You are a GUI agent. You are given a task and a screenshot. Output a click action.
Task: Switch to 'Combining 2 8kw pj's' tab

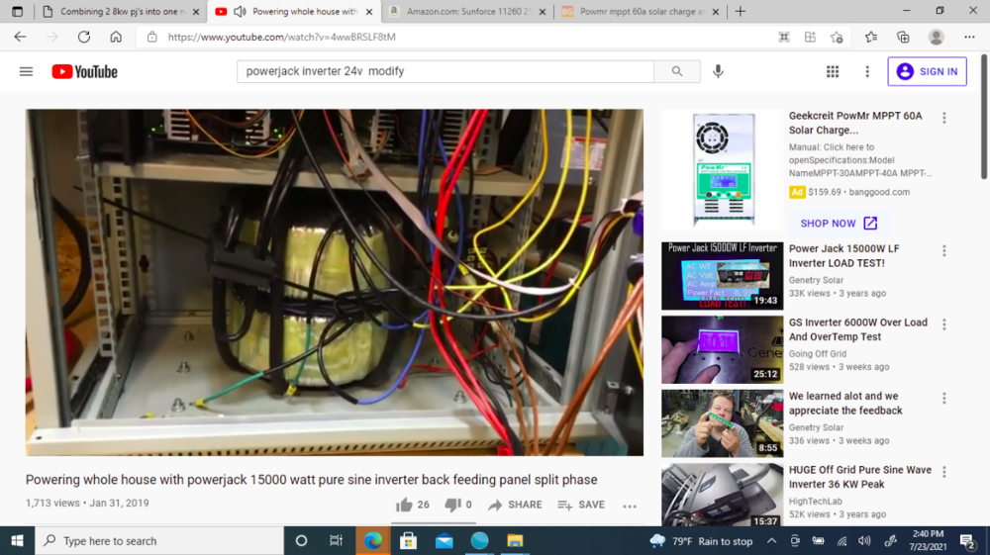121,11
